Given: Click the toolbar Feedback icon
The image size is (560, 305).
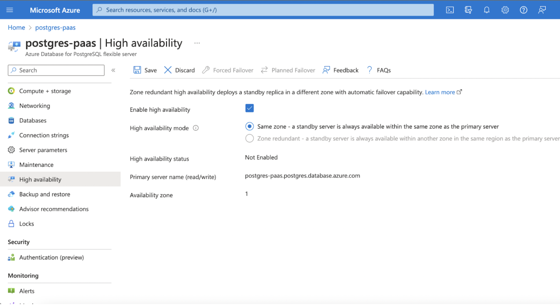Looking at the screenshot, I should click(x=326, y=70).
